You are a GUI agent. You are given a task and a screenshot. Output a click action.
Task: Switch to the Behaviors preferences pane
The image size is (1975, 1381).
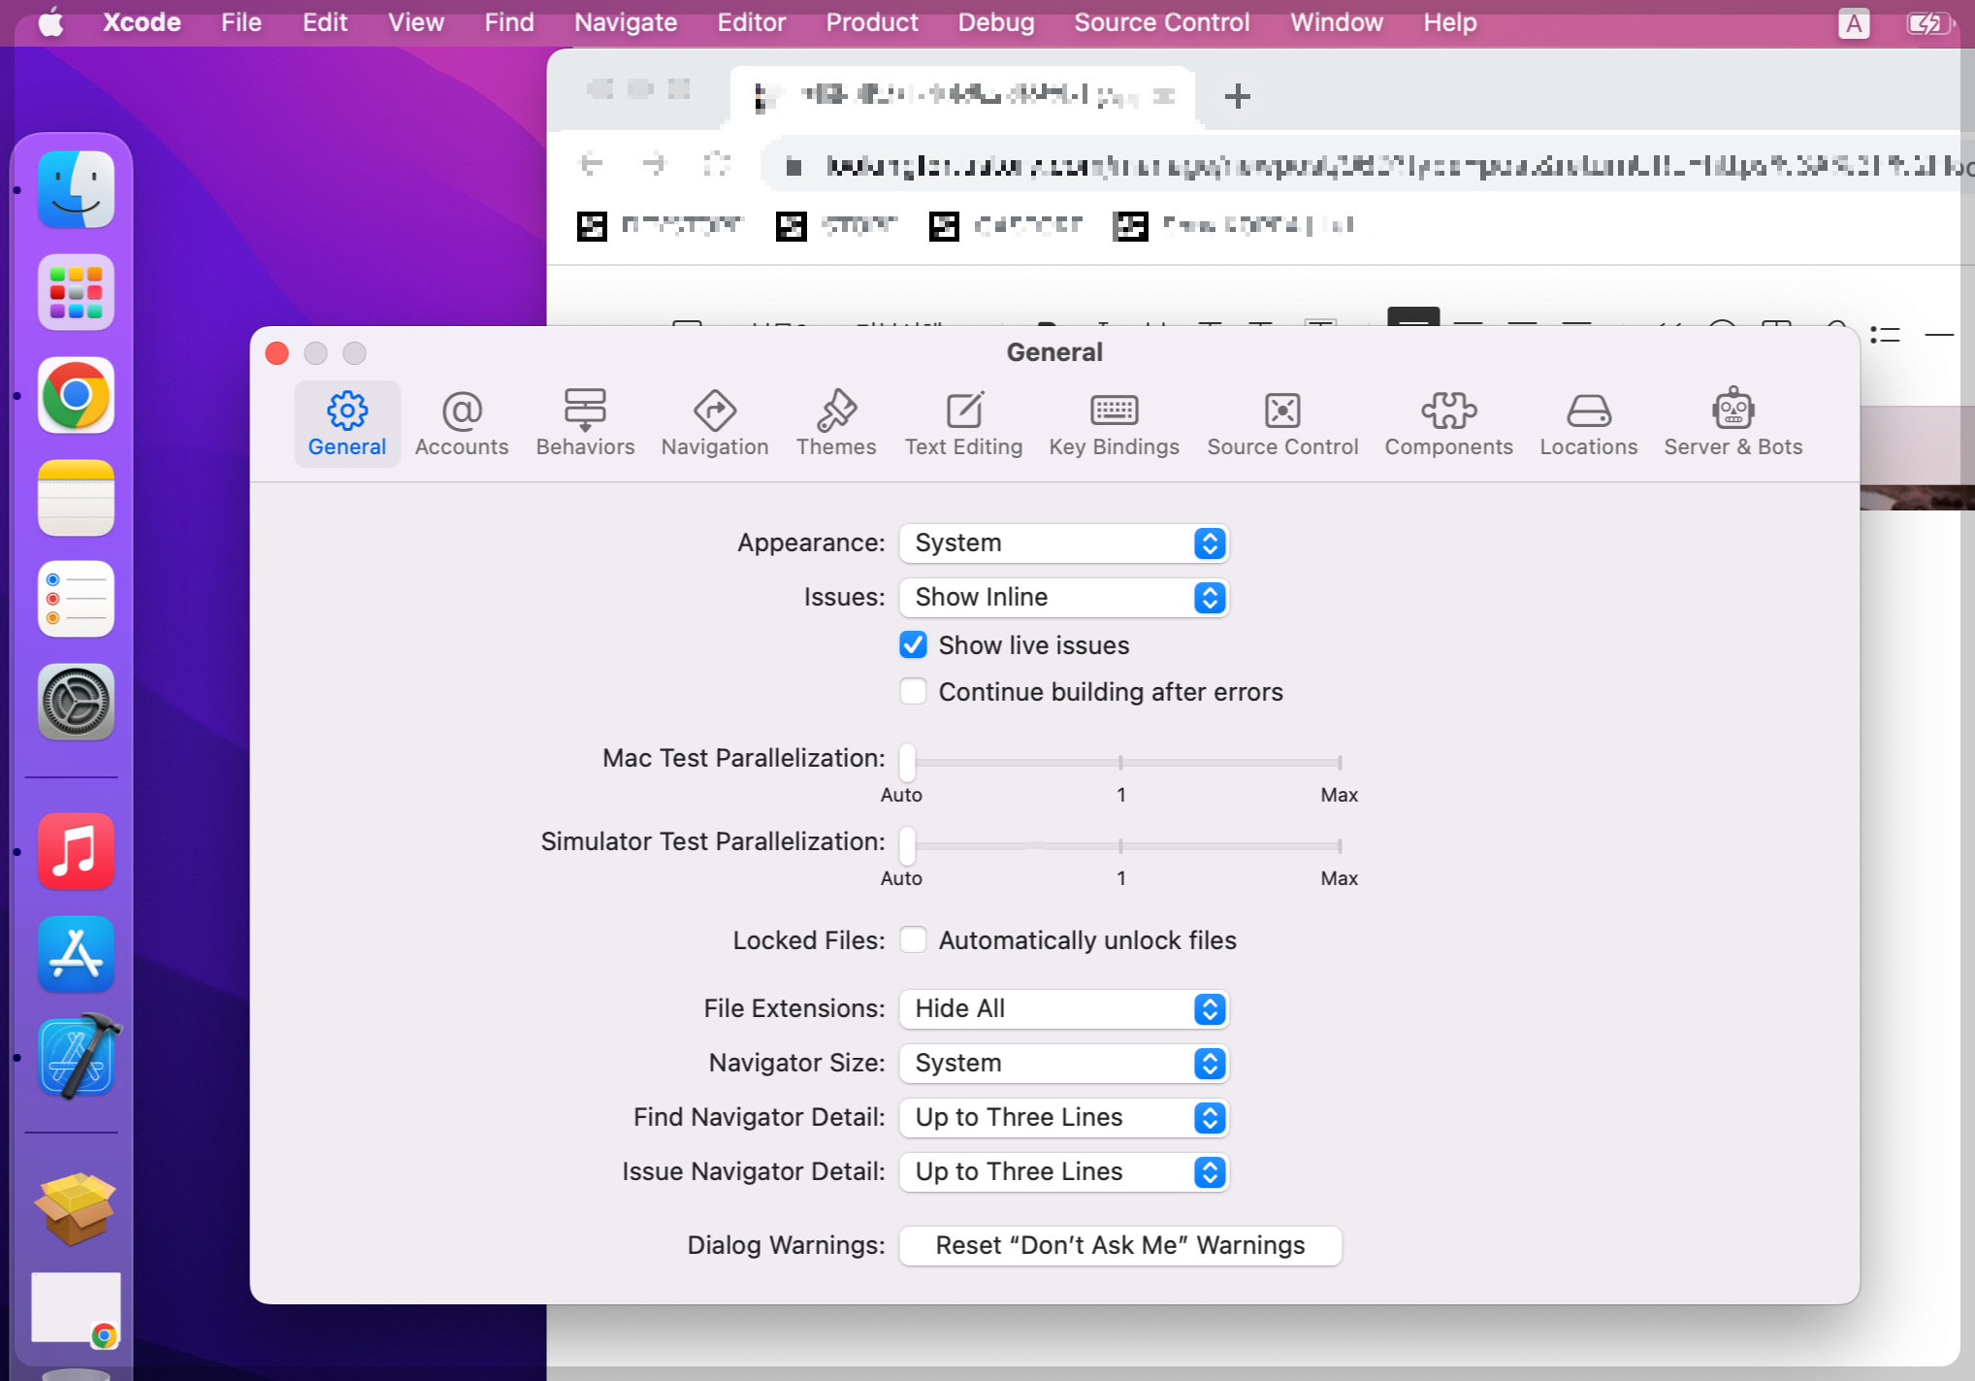click(585, 424)
